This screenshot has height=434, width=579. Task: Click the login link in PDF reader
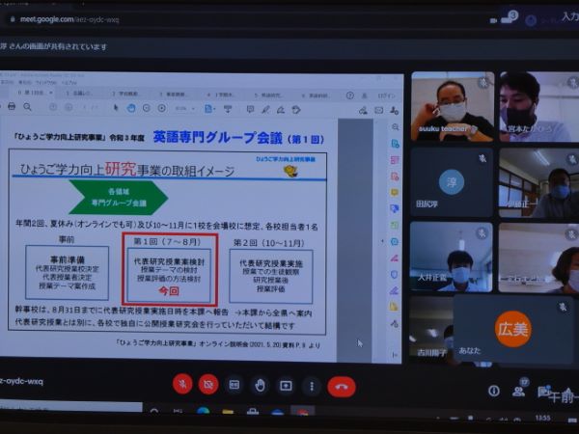click(x=386, y=95)
